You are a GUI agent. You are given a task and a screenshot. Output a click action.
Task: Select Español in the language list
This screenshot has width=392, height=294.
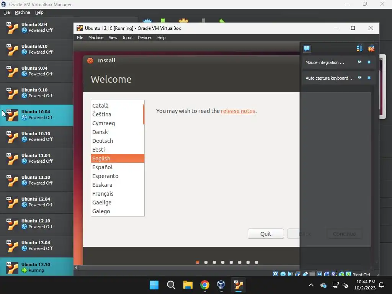(118, 167)
